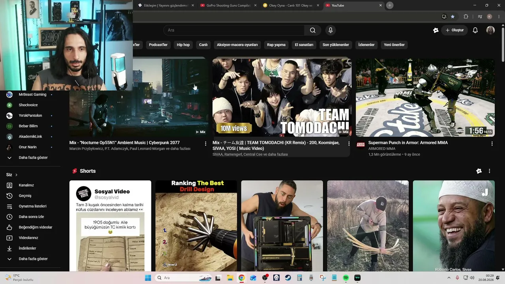Open the Siz section chevron
Viewport: 505px width, 284px height.
click(x=16, y=175)
